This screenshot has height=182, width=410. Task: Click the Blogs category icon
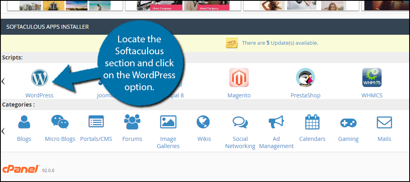coord(24,122)
